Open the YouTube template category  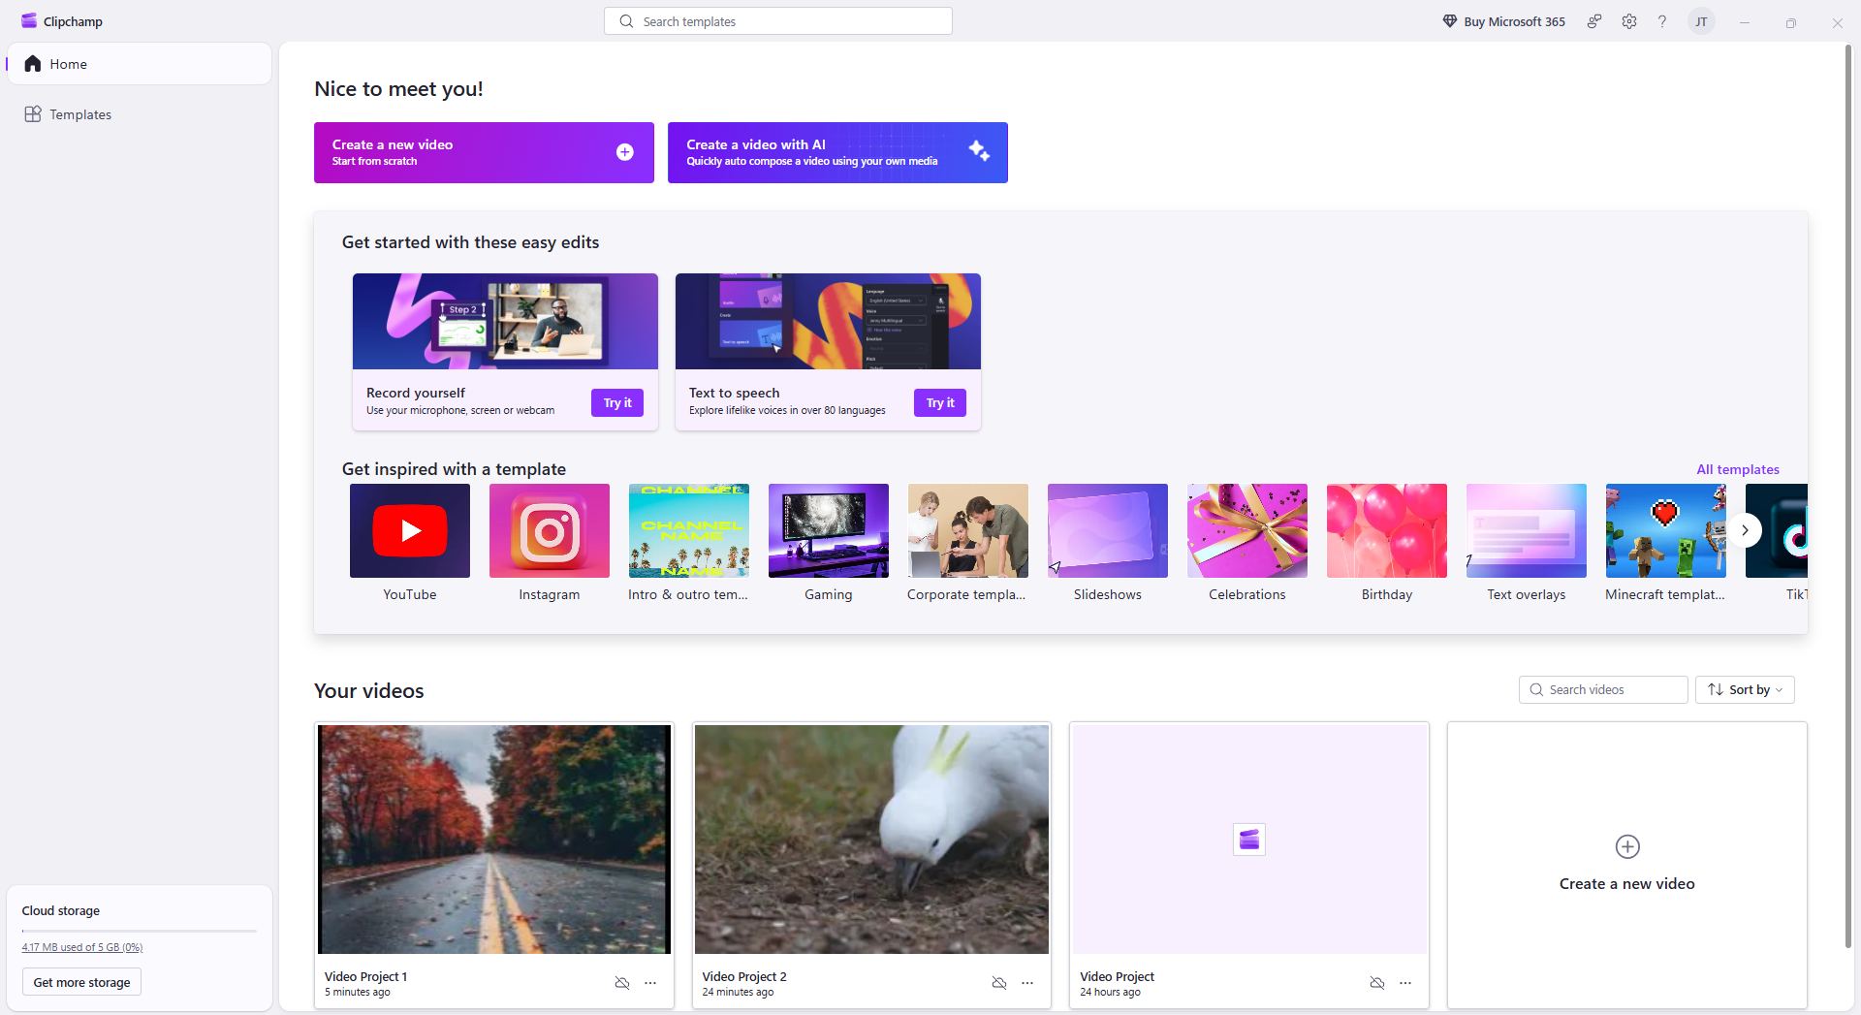(410, 543)
